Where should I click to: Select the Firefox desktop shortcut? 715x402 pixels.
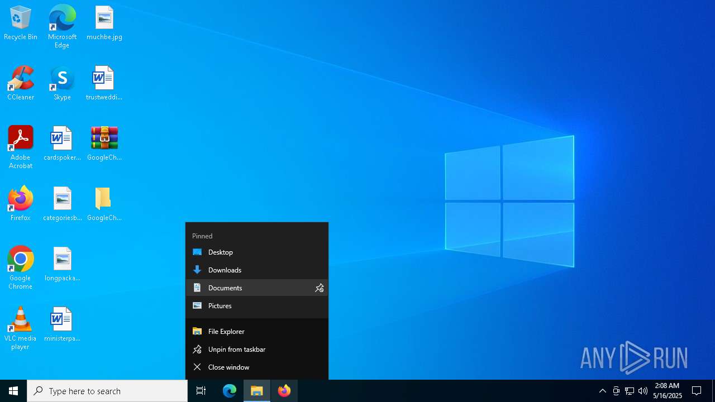tap(21, 204)
